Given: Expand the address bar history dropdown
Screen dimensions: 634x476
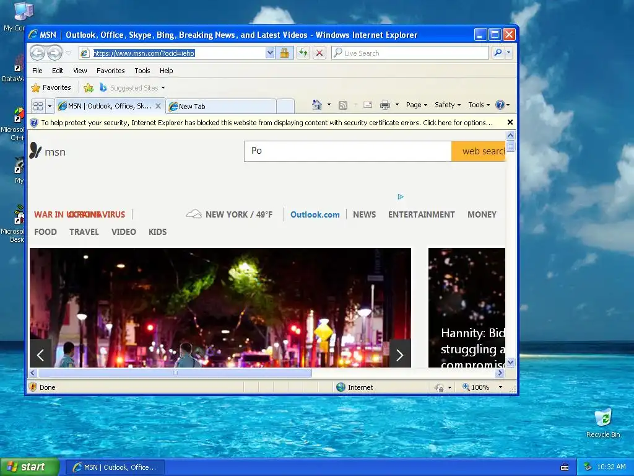Looking at the screenshot, I should [x=270, y=53].
